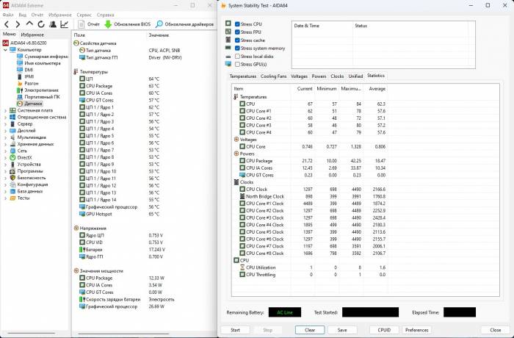Click the Clear button
This screenshot has height=338, width=514.
pos(310,330)
